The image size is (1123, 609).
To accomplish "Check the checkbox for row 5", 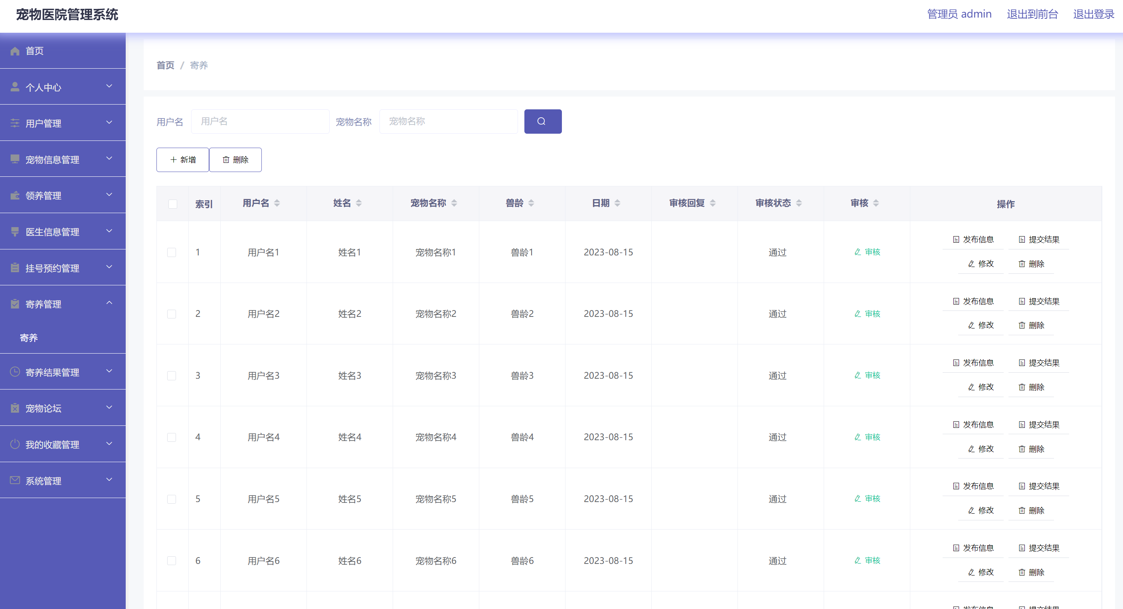I will [x=172, y=499].
